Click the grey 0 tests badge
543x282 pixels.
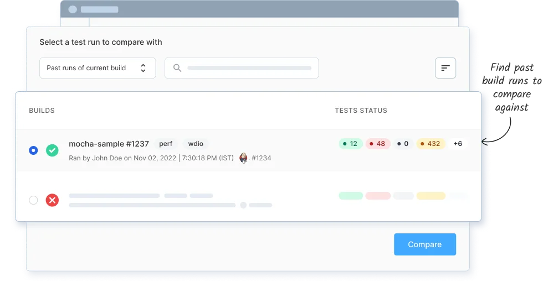(x=403, y=144)
